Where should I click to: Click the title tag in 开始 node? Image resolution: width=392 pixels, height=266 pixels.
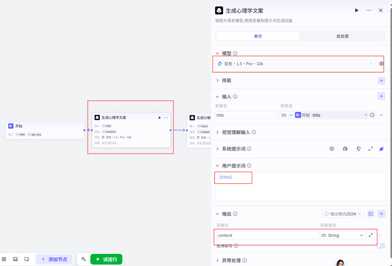(x=20, y=134)
